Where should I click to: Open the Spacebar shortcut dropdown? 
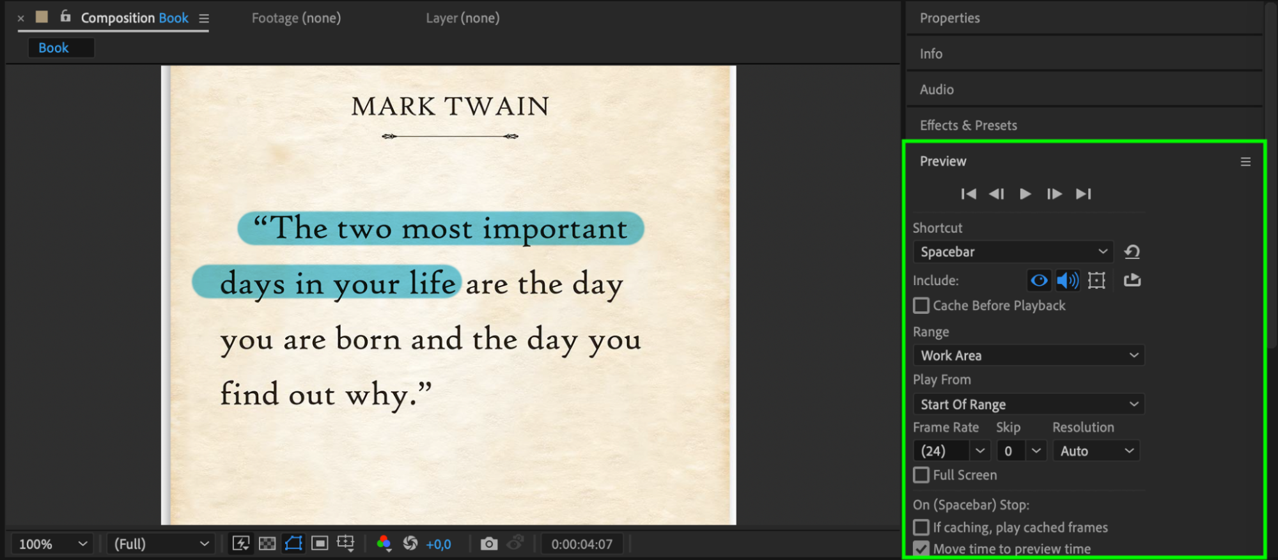pos(1013,252)
